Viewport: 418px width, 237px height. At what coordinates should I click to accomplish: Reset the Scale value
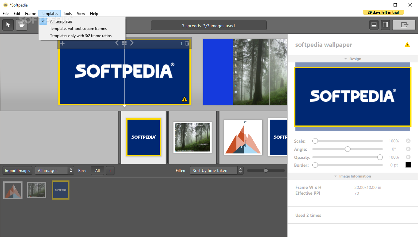click(x=408, y=141)
